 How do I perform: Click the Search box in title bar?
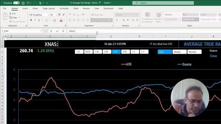click(x=163, y=3)
